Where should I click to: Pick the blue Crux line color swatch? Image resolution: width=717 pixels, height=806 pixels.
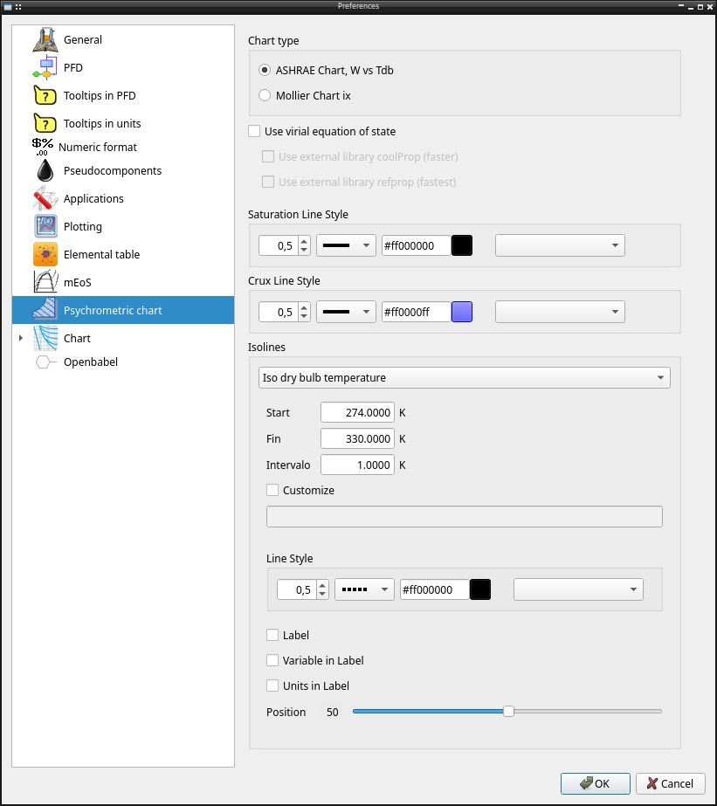462,312
